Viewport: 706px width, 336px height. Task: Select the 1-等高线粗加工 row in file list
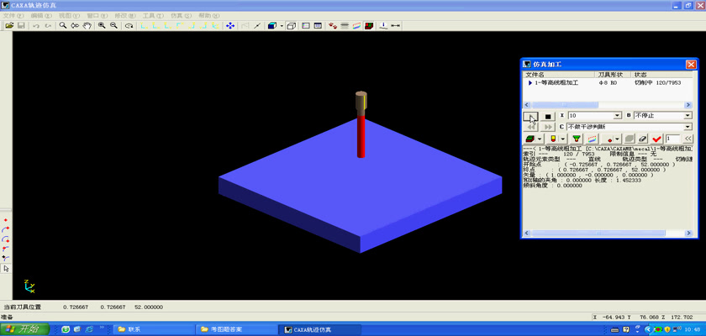pos(608,83)
